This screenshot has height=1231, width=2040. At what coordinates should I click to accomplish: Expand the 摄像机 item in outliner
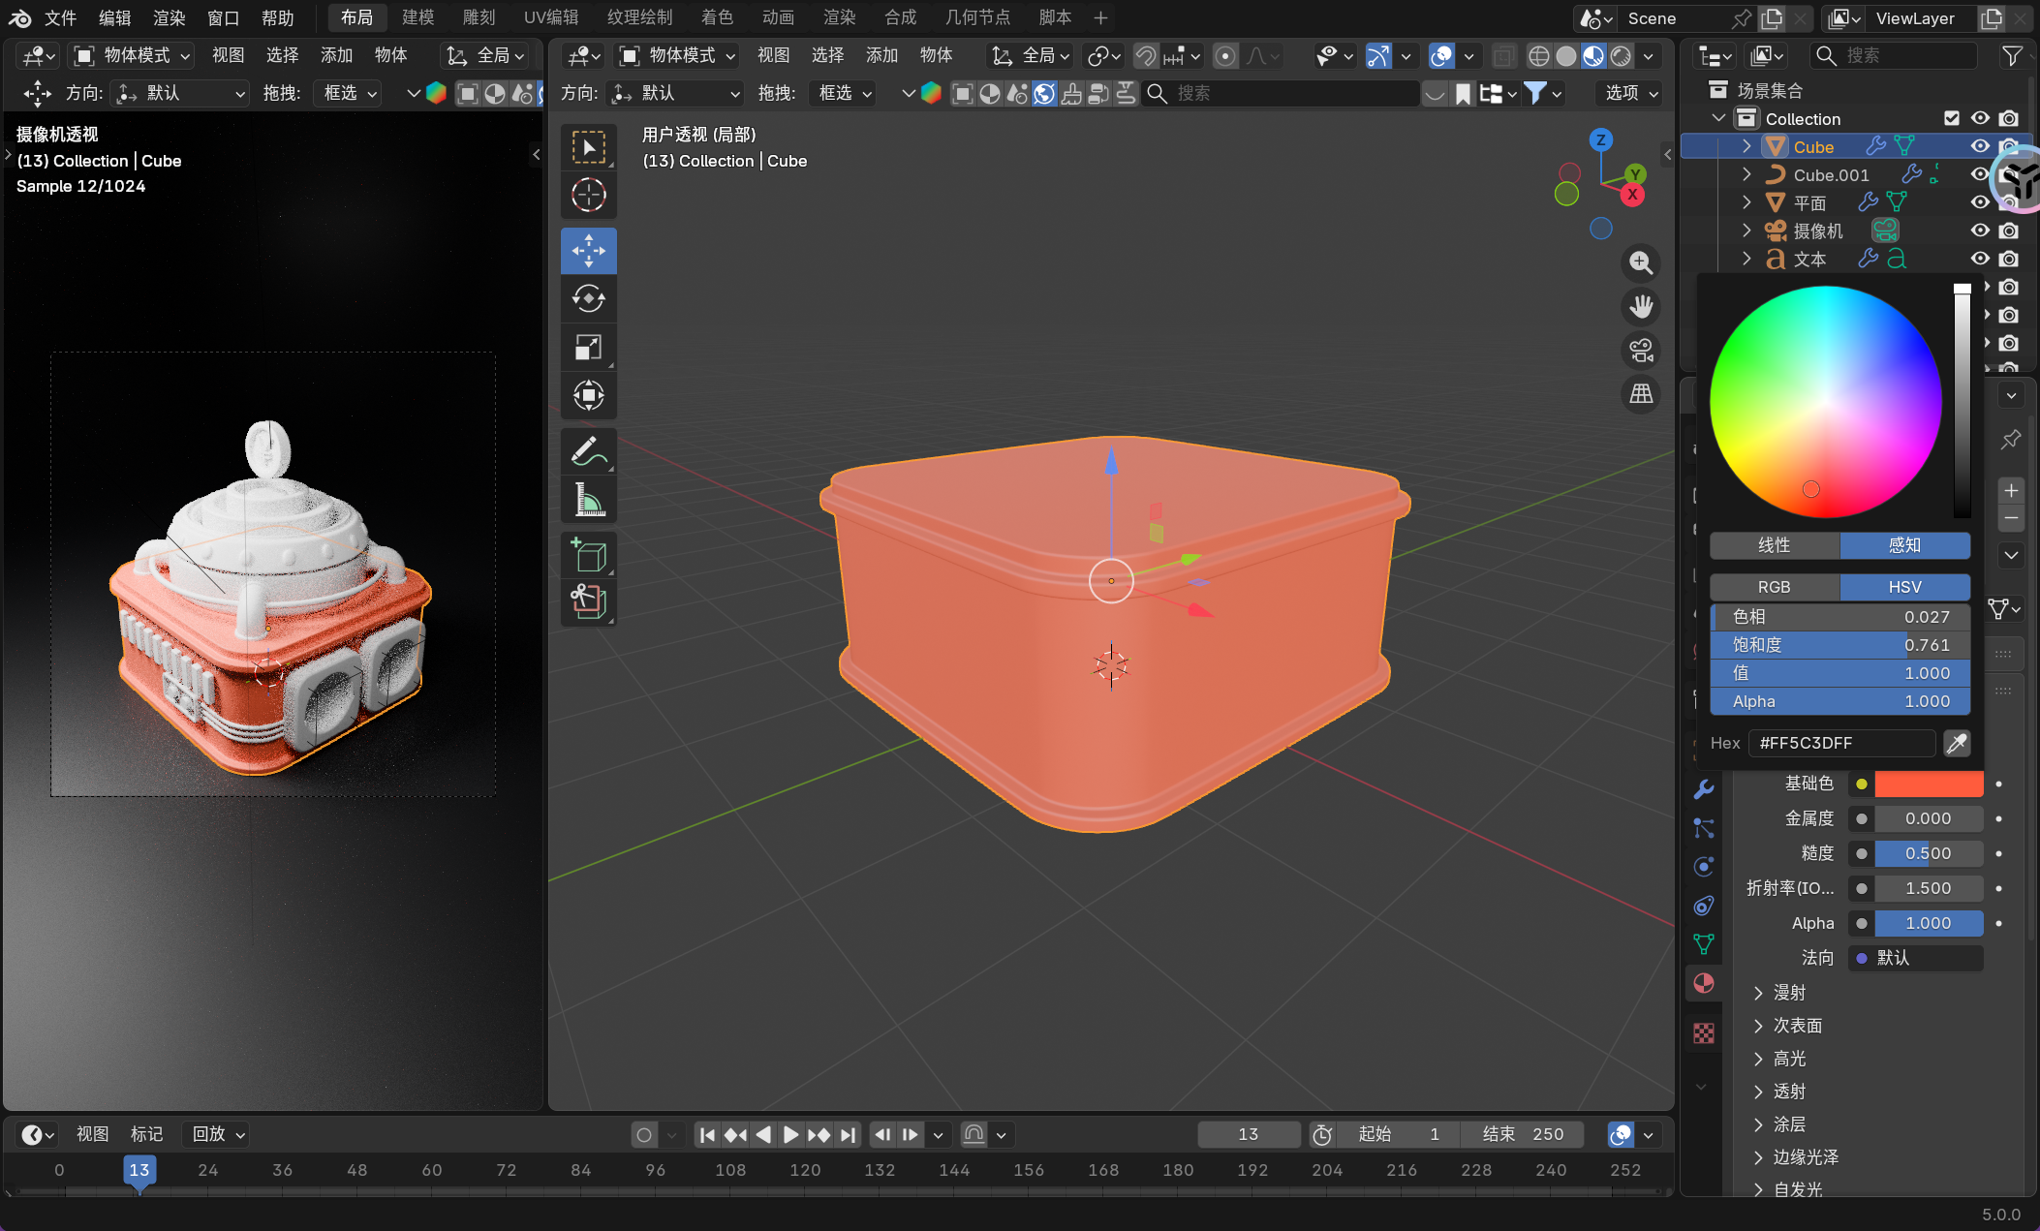point(1746,231)
